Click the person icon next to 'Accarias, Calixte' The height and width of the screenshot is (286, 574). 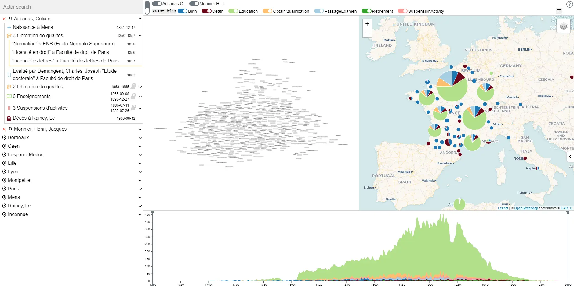tap(11, 19)
